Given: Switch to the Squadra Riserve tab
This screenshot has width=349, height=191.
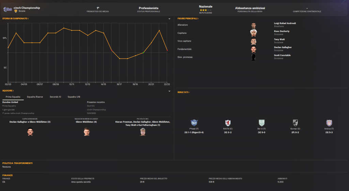Looking at the screenshot, I should [35, 97].
